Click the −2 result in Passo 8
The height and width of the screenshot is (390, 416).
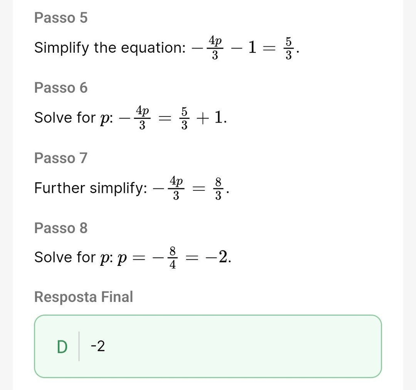(x=217, y=257)
